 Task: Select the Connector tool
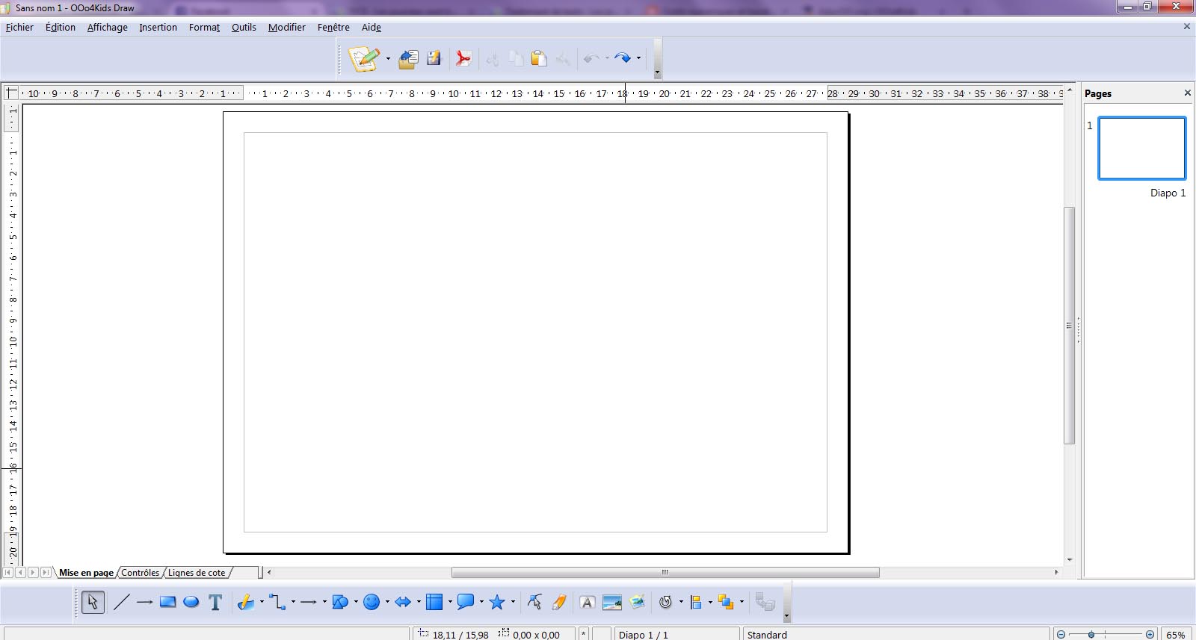click(277, 602)
